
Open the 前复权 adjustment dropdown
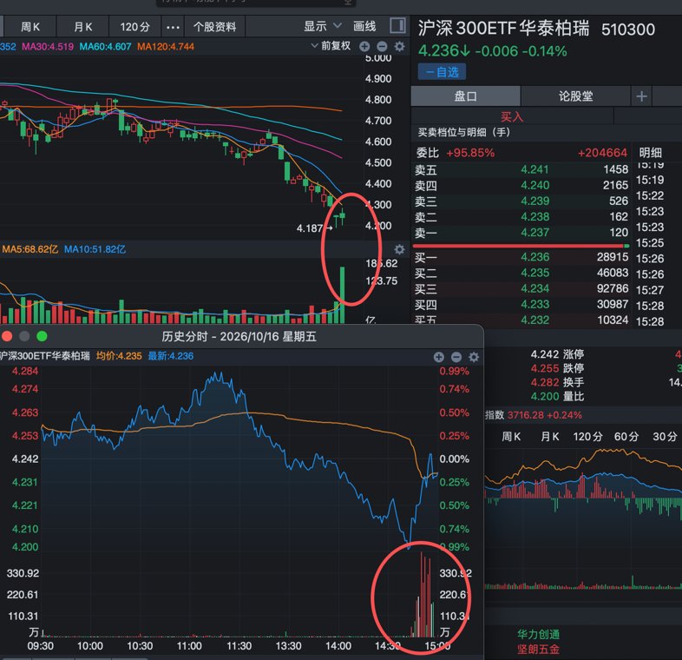coord(331,46)
